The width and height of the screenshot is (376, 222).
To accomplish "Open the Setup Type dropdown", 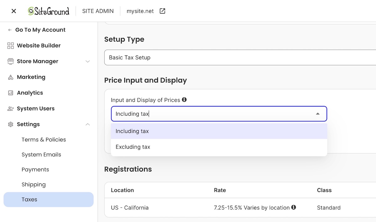I will coord(240,57).
